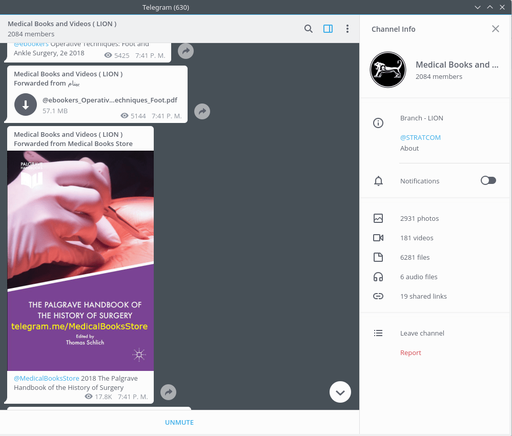Click the Notifications bell icon
Image resolution: width=512 pixels, height=436 pixels.
pyautogui.click(x=378, y=181)
